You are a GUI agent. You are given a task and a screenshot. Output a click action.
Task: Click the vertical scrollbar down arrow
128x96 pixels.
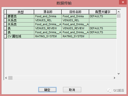click(x=118, y=74)
